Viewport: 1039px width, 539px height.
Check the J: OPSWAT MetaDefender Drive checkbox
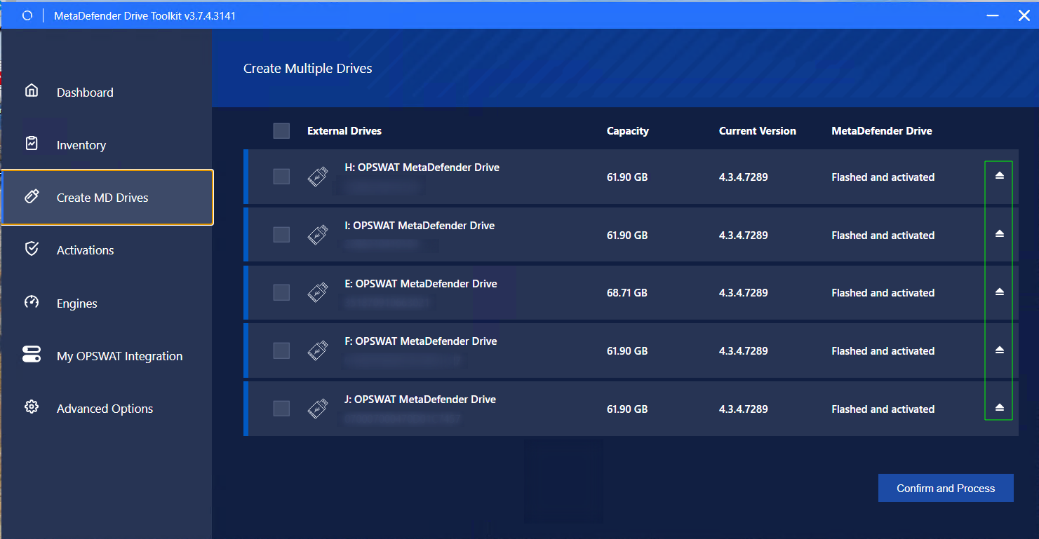[x=281, y=409]
